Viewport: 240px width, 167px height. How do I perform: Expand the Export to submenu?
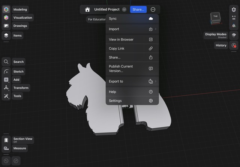click(132, 81)
